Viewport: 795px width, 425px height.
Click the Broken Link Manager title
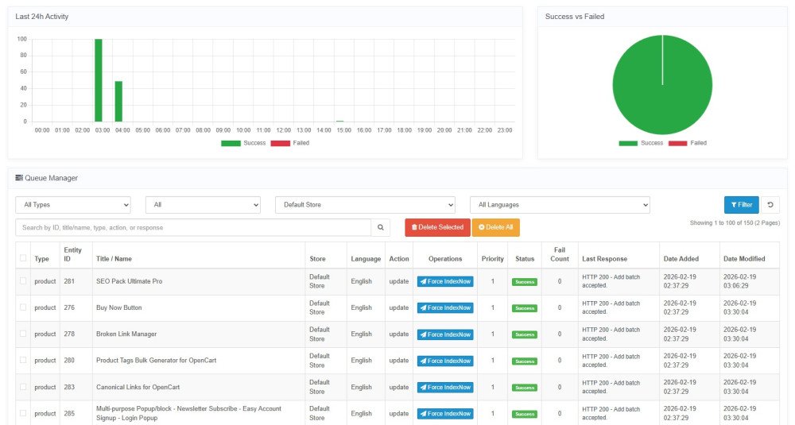click(x=126, y=334)
